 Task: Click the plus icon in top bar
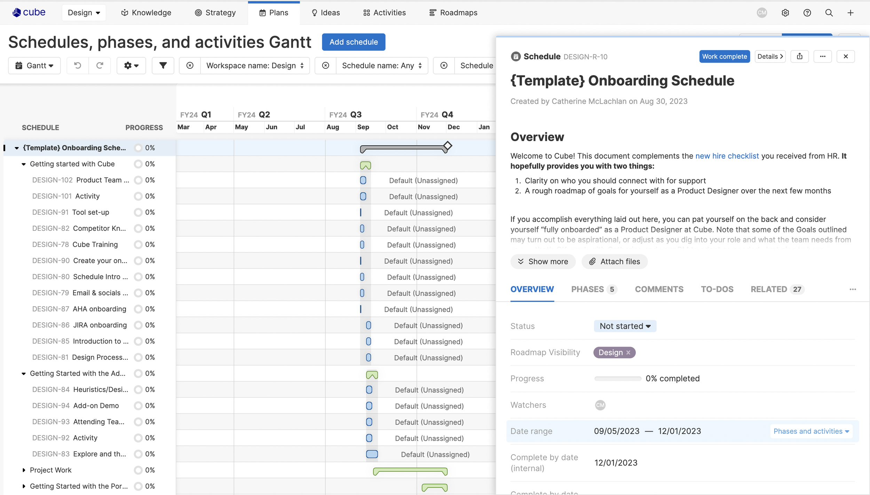point(851,13)
